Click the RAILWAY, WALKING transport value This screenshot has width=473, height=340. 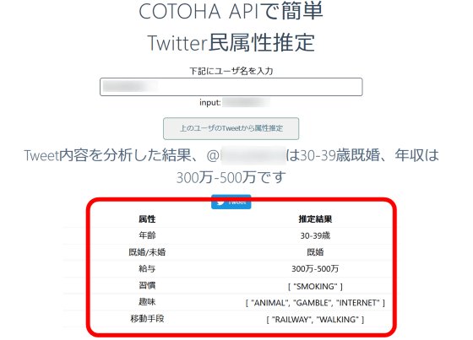pyautogui.click(x=315, y=320)
